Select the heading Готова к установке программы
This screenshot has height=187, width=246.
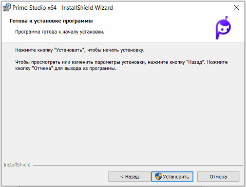pyautogui.click(x=51, y=21)
